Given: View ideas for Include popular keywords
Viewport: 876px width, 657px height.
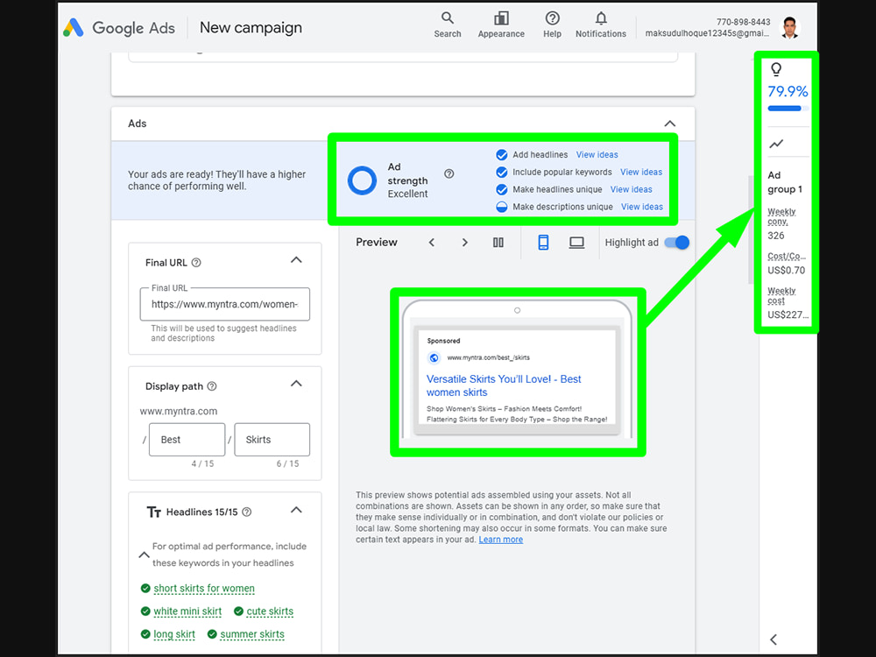Looking at the screenshot, I should [x=641, y=172].
